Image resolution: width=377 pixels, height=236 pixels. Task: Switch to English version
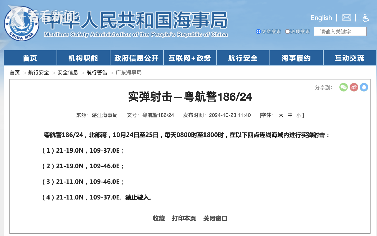[x=321, y=18]
